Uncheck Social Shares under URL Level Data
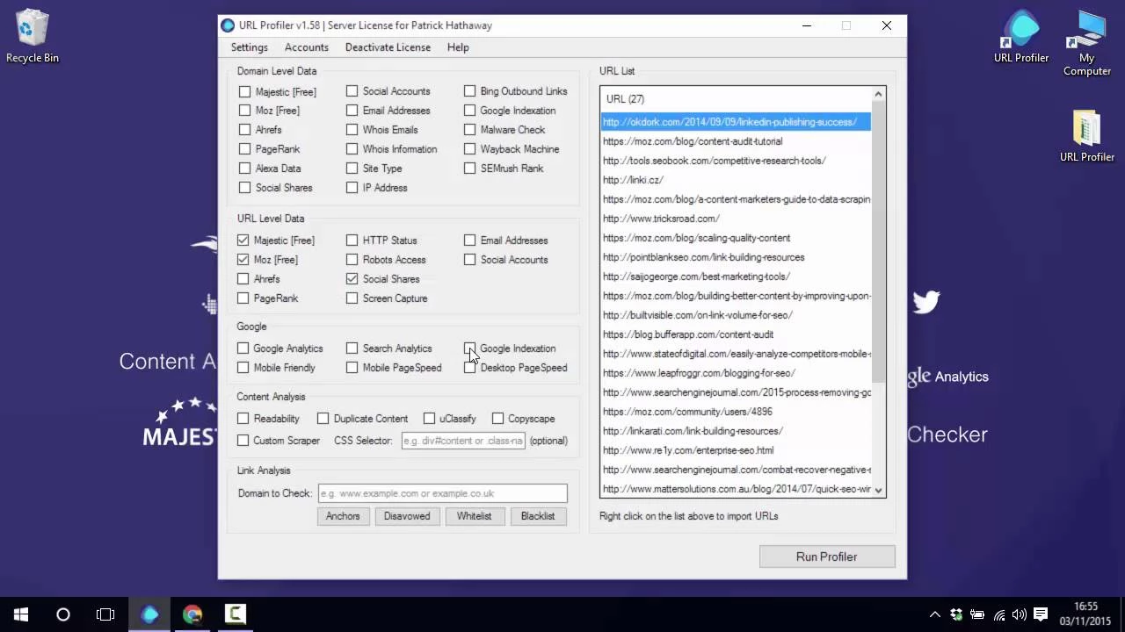Screen dimensions: 1125x632 pos(352,279)
